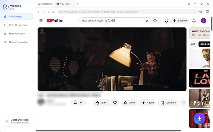Go forward with the forward arrow

pos(43,12)
